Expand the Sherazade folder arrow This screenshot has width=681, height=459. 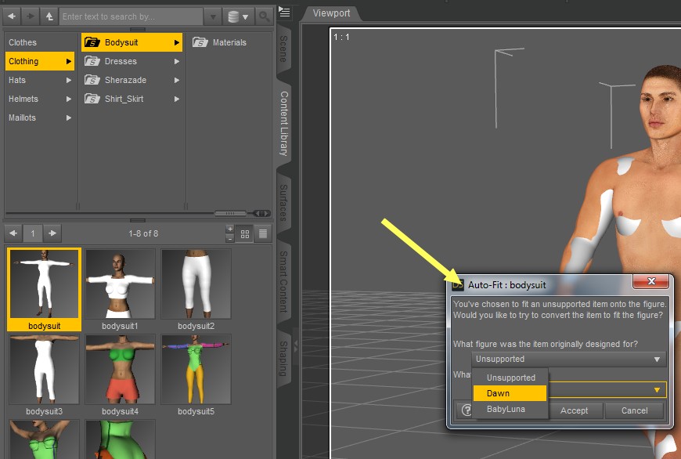point(177,80)
